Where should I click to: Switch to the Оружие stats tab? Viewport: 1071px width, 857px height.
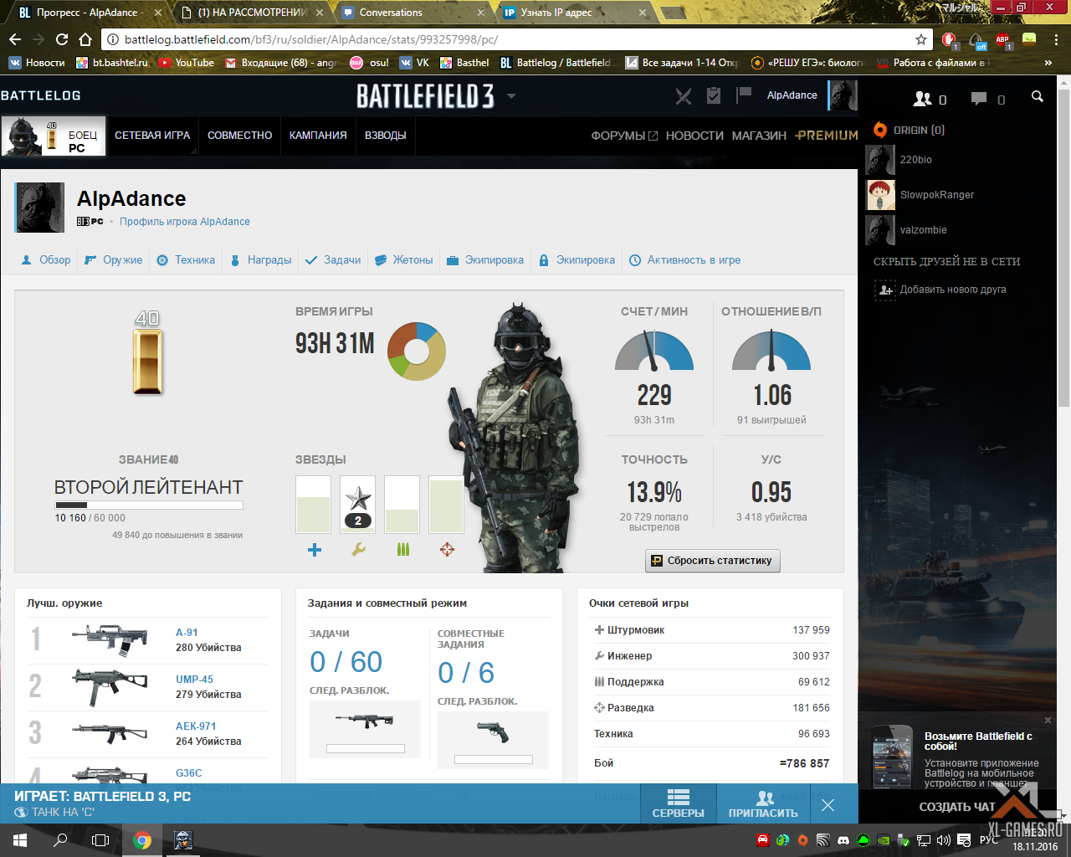click(x=114, y=260)
